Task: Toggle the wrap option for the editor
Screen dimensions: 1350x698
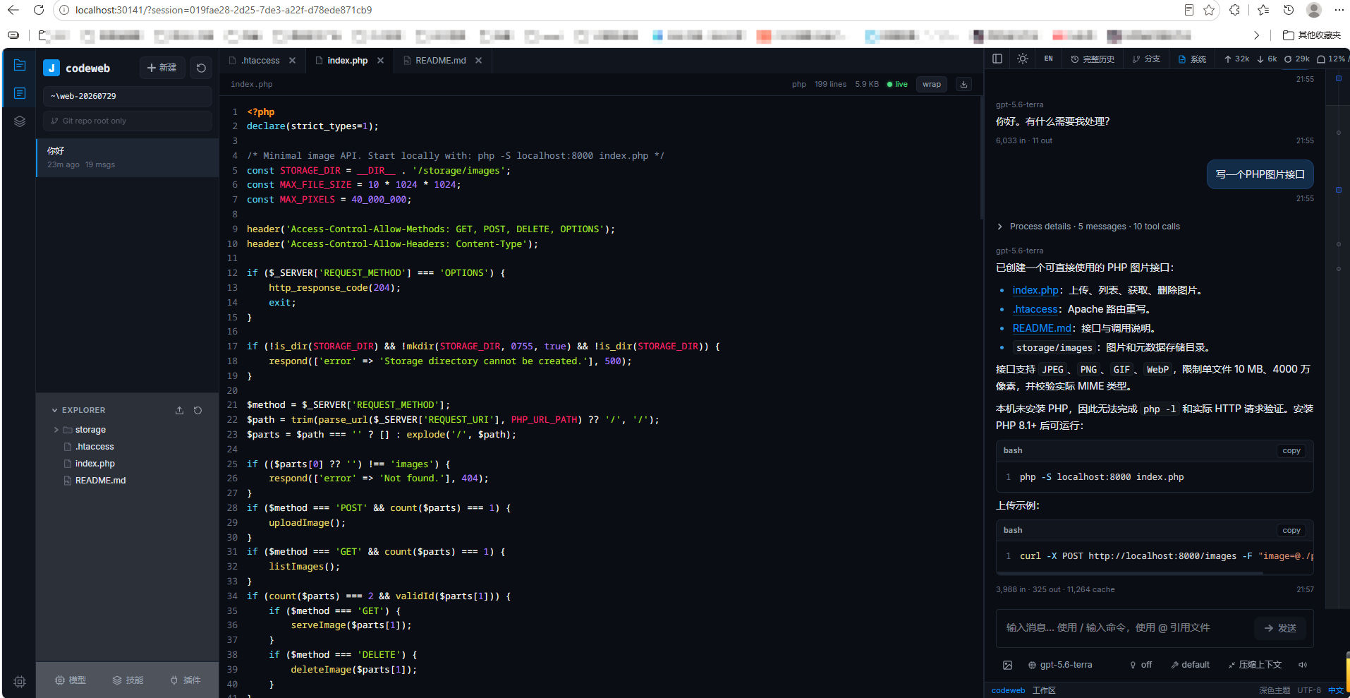Action: point(932,84)
